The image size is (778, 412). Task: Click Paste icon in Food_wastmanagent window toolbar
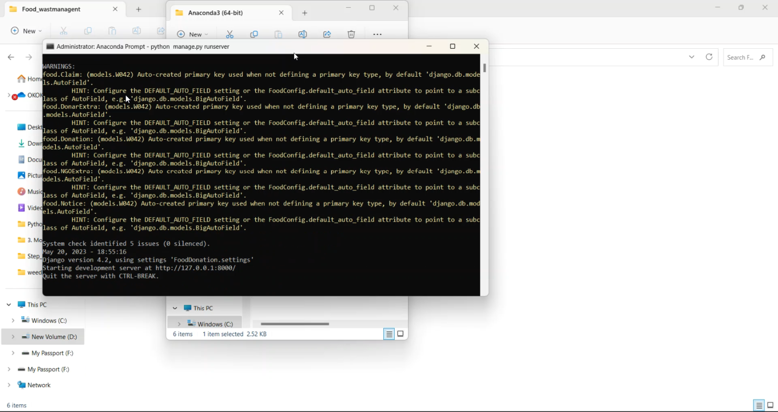point(112,31)
